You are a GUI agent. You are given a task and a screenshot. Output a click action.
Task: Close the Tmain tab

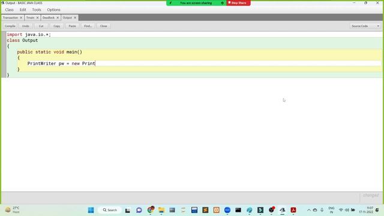(x=37, y=17)
